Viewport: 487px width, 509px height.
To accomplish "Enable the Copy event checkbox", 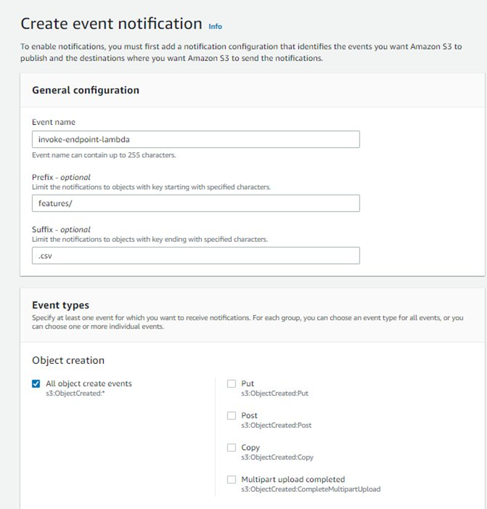I will click(x=231, y=447).
